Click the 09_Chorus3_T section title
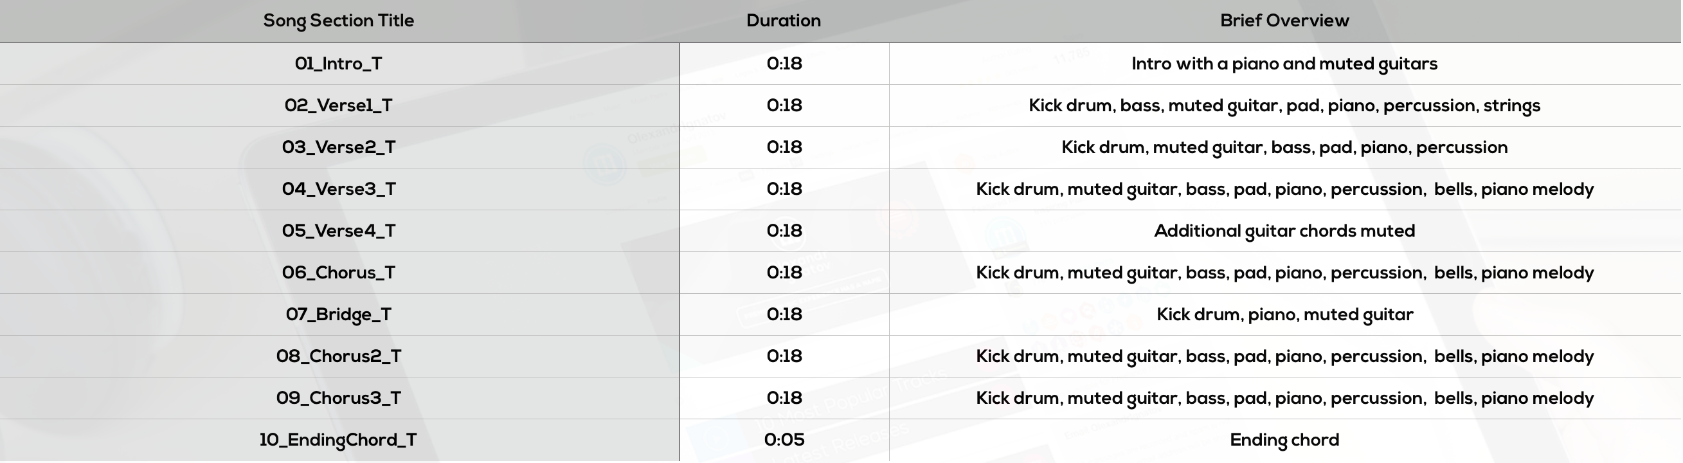Image resolution: width=1683 pixels, height=463 pixels. tap(338, 398)
